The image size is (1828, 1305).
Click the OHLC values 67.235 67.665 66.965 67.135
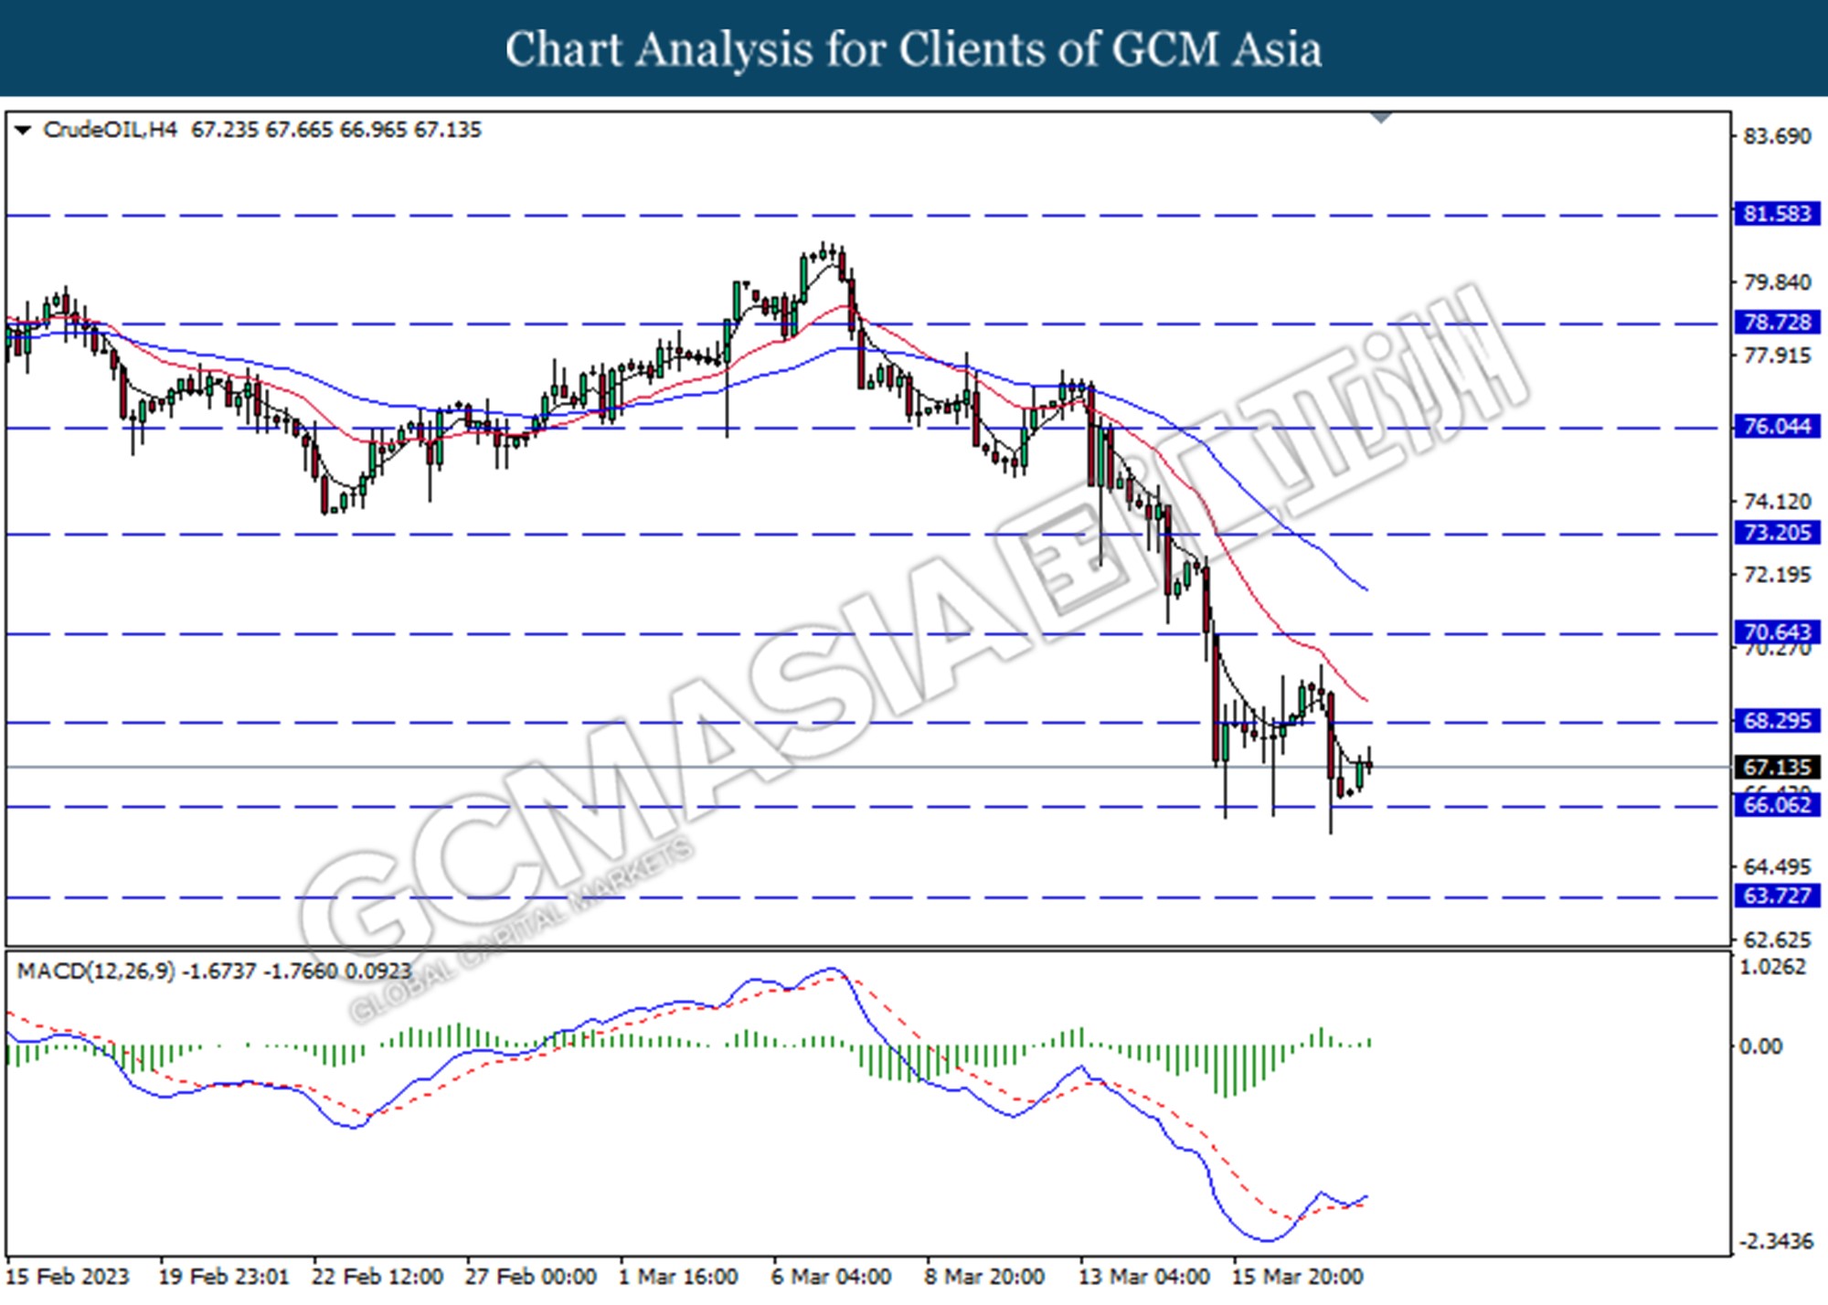336,130
